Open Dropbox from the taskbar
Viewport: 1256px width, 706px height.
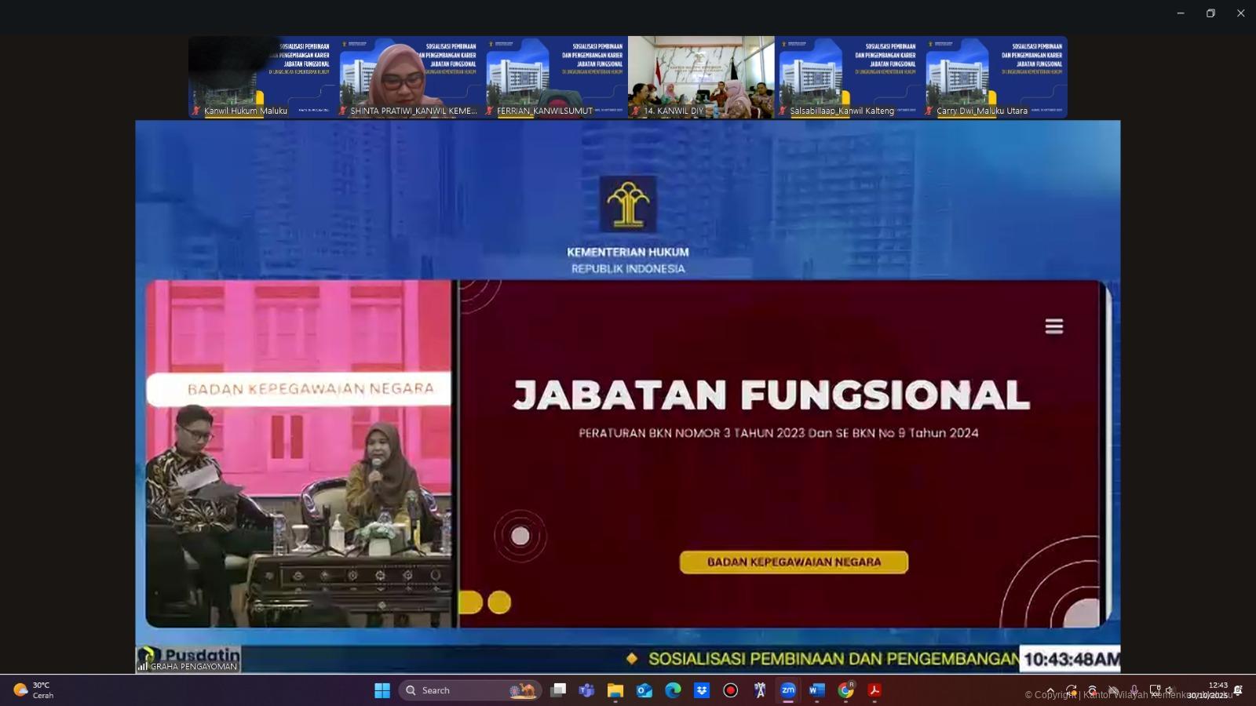pyautogui.click(x=702, y=690)
